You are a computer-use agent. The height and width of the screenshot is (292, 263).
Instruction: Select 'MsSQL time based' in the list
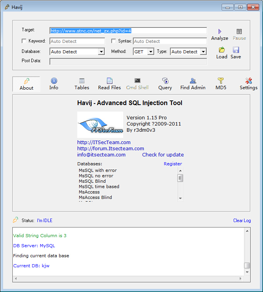point(99,187)
